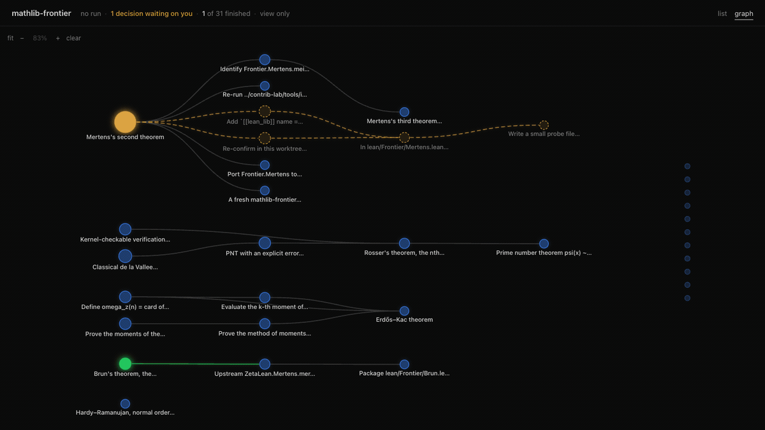The width and height of the screenshot is (765, 430).
Task: Select the PNT with an explicit error node
Action: 265,243
